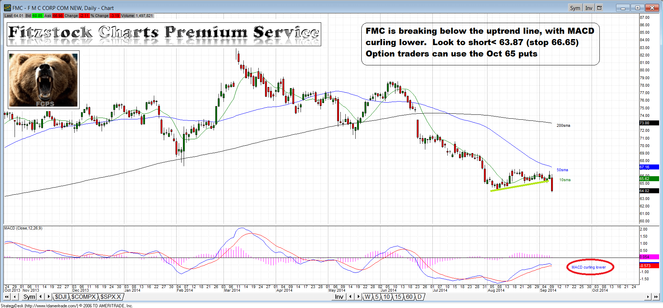Click the 10sma line label
The height and width of the screenshot is (308, 663).
565,180
